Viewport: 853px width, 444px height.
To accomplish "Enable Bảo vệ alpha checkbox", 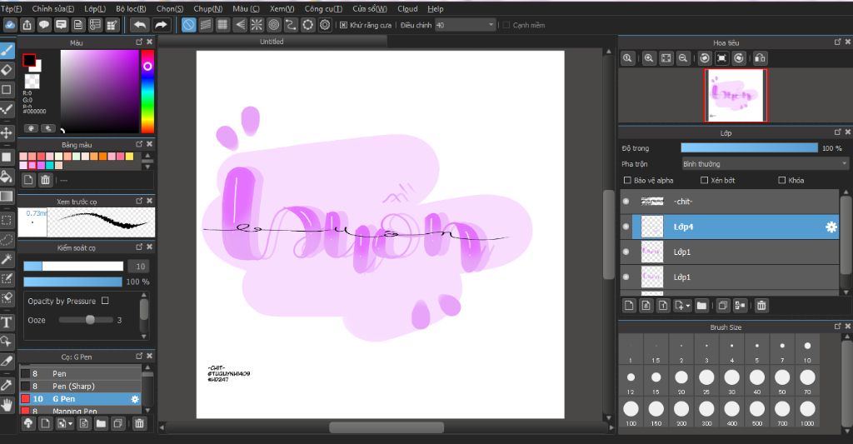I will (x=627, y=180).
